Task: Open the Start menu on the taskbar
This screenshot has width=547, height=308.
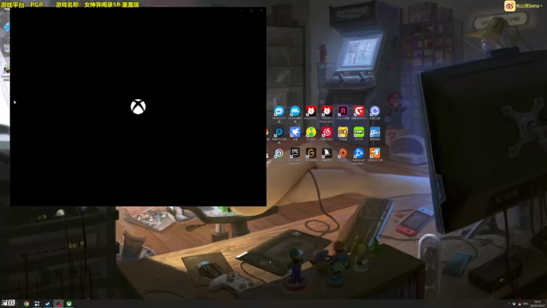Action: (x=8, y=303)
